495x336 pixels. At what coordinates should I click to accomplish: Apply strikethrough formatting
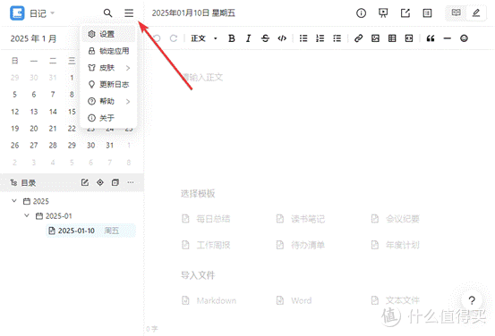[265, 38]
